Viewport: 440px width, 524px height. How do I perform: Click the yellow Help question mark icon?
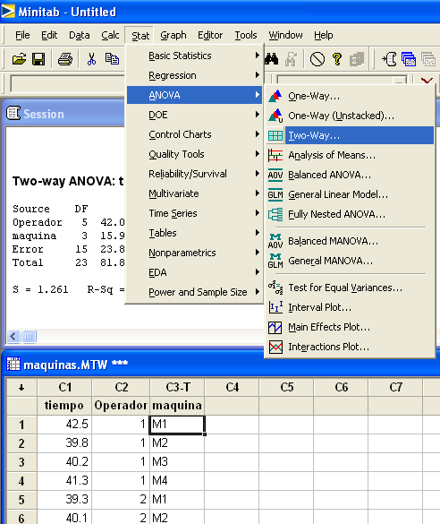point(337,59)
